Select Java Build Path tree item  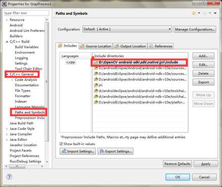click(22, 123)
